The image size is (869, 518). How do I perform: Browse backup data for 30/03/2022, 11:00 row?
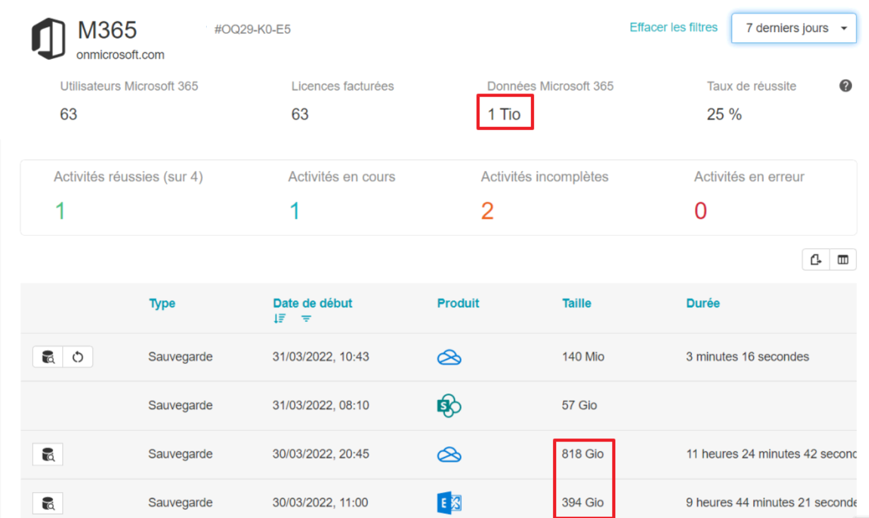click(48, 504)
